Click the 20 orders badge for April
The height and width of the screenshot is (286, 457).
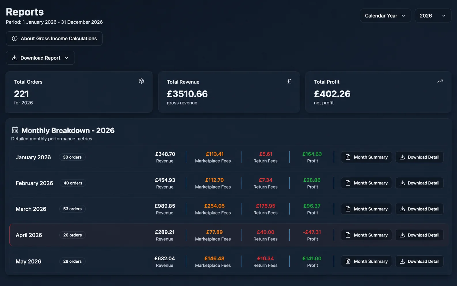73,235
